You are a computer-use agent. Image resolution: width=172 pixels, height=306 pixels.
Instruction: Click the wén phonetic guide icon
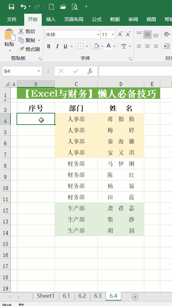tap(124, 46)
